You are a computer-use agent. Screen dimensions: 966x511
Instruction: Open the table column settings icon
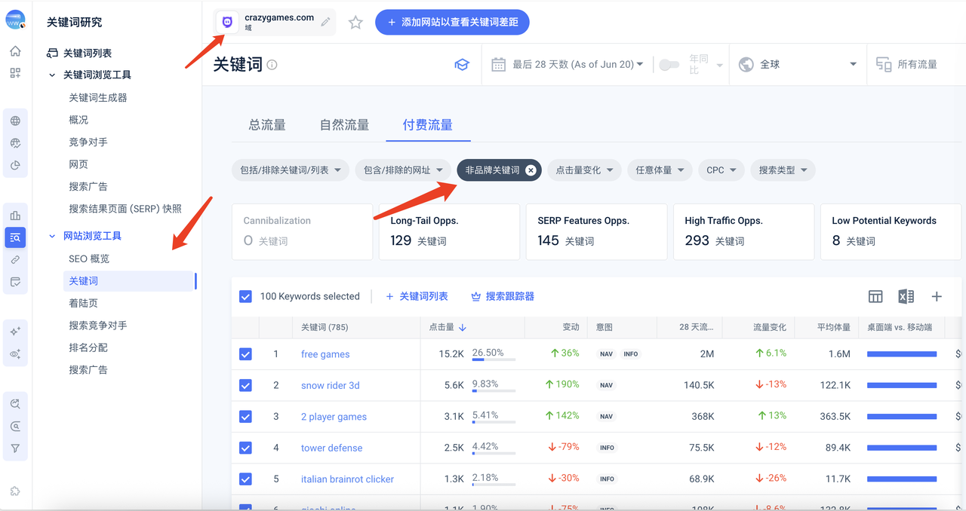875,296
